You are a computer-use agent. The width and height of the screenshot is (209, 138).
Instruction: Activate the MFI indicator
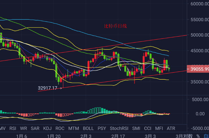(x=159, y=128)
